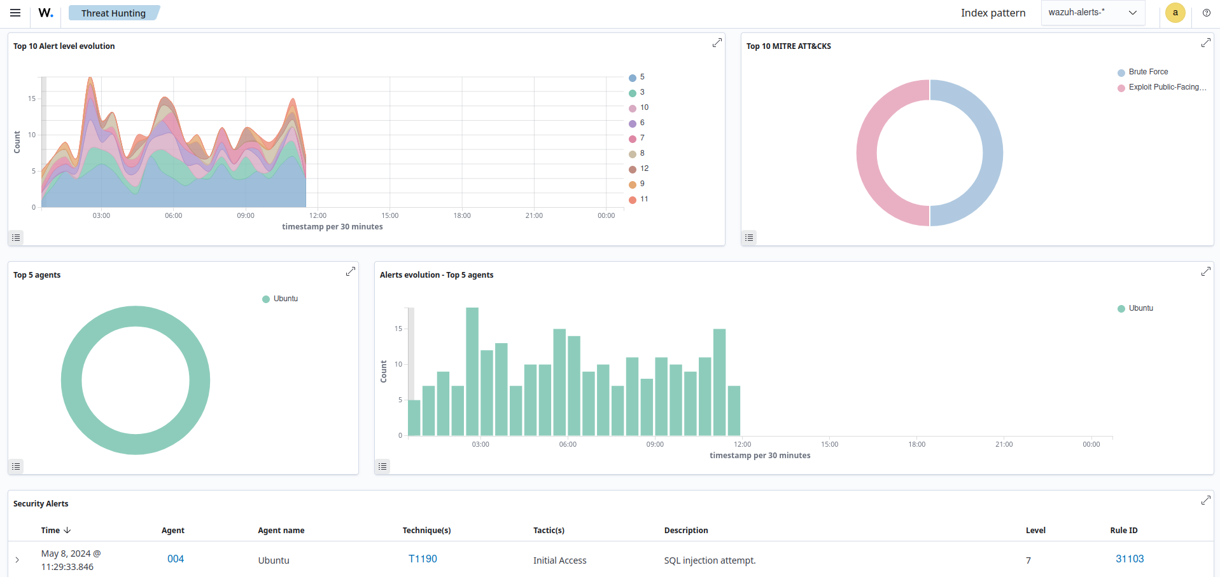Expand the Top 10 Alert level evolution panel
Screen dimensions: 1220x577
tap(717, 43)
